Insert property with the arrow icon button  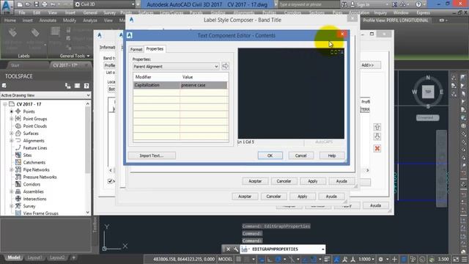[x=225, y=66]
